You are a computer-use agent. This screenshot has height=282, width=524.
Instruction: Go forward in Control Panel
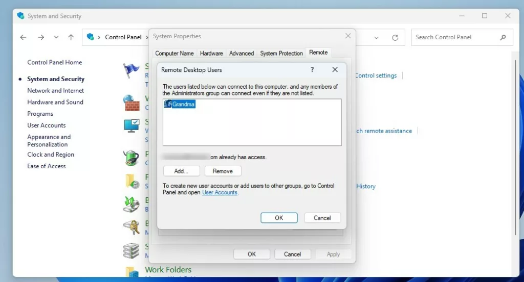click(x=41, y=37)
